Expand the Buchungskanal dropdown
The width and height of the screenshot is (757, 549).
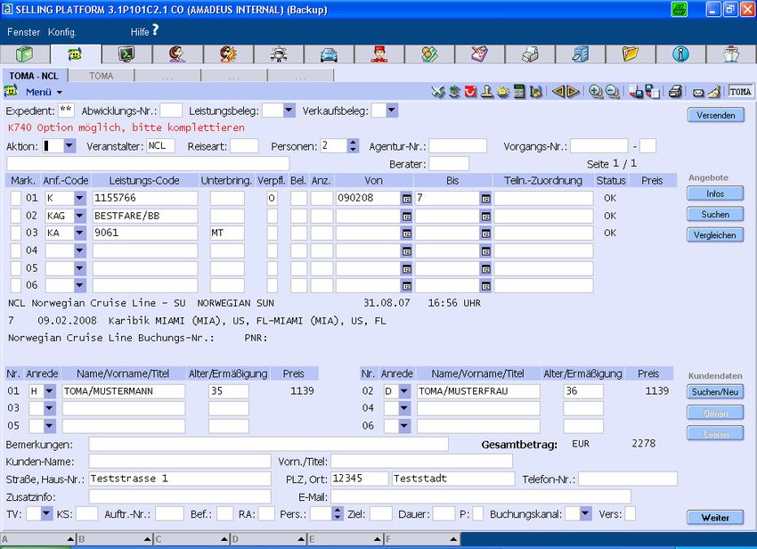pyautogui.click(x=585, y=513)
